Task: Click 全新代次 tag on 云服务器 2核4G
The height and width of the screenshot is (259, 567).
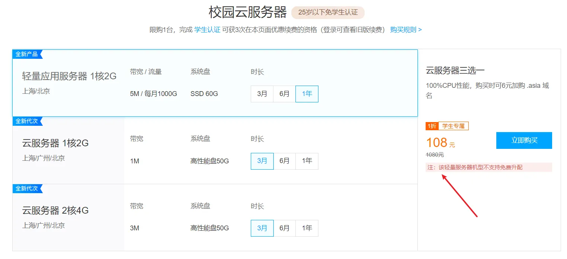Action: tap(27, 189)
